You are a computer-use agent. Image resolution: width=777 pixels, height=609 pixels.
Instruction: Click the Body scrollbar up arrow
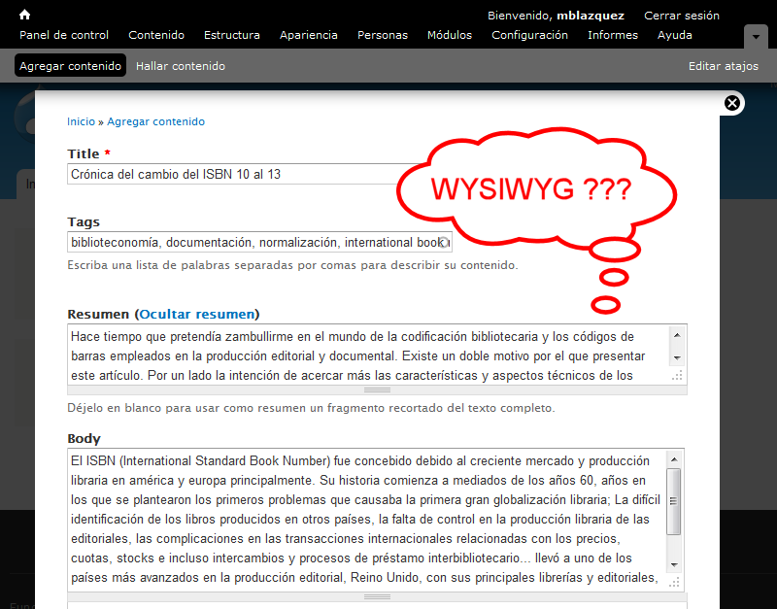point(674,459)
